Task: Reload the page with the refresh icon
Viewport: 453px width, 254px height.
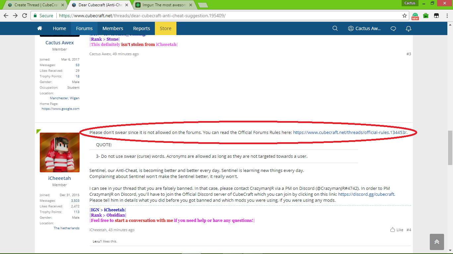Action: (25, 16)
